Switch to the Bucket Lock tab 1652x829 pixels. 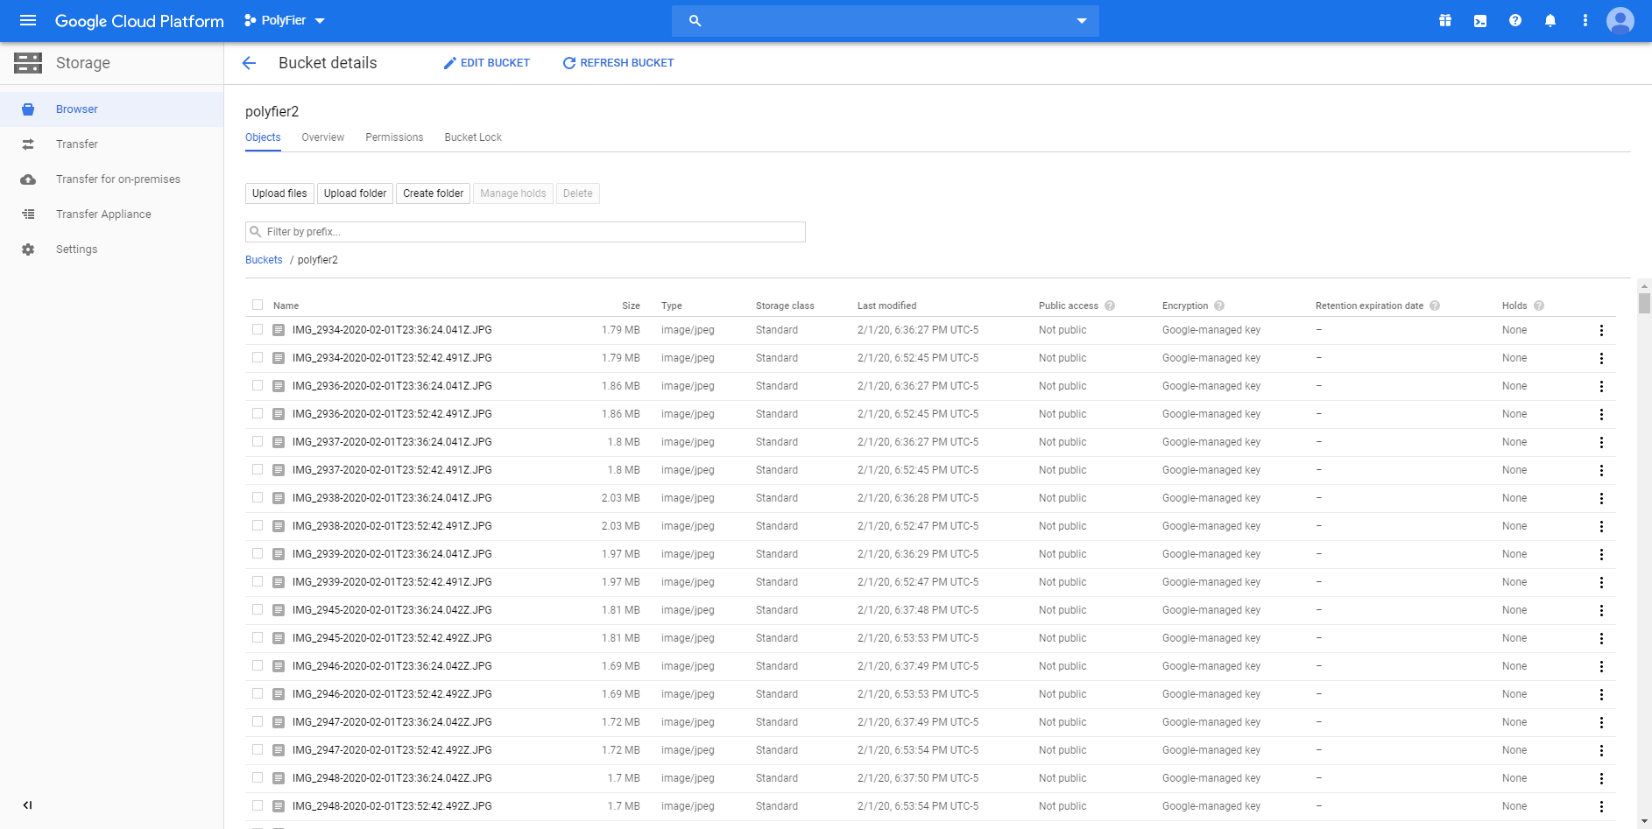473,137
